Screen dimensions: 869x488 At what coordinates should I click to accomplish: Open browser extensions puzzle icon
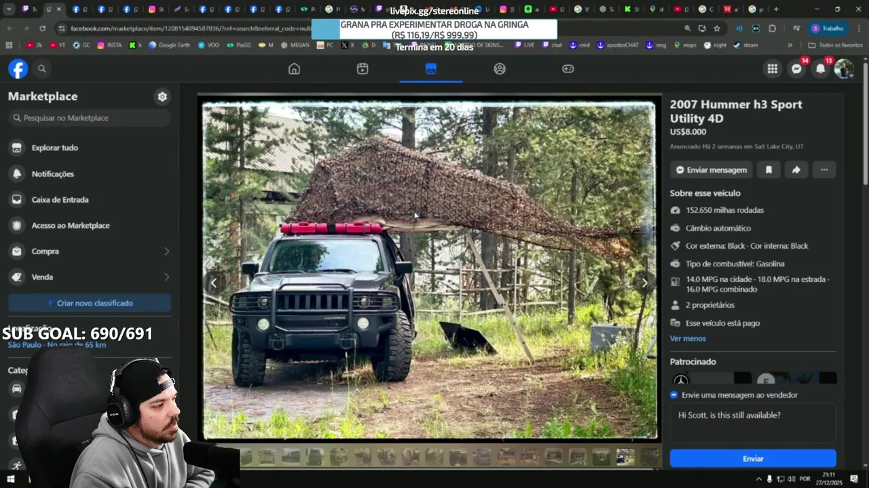tap(773, 28)
